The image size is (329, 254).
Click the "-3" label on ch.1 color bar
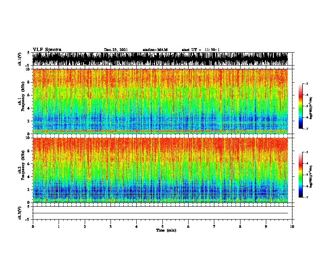pos(306,83)
